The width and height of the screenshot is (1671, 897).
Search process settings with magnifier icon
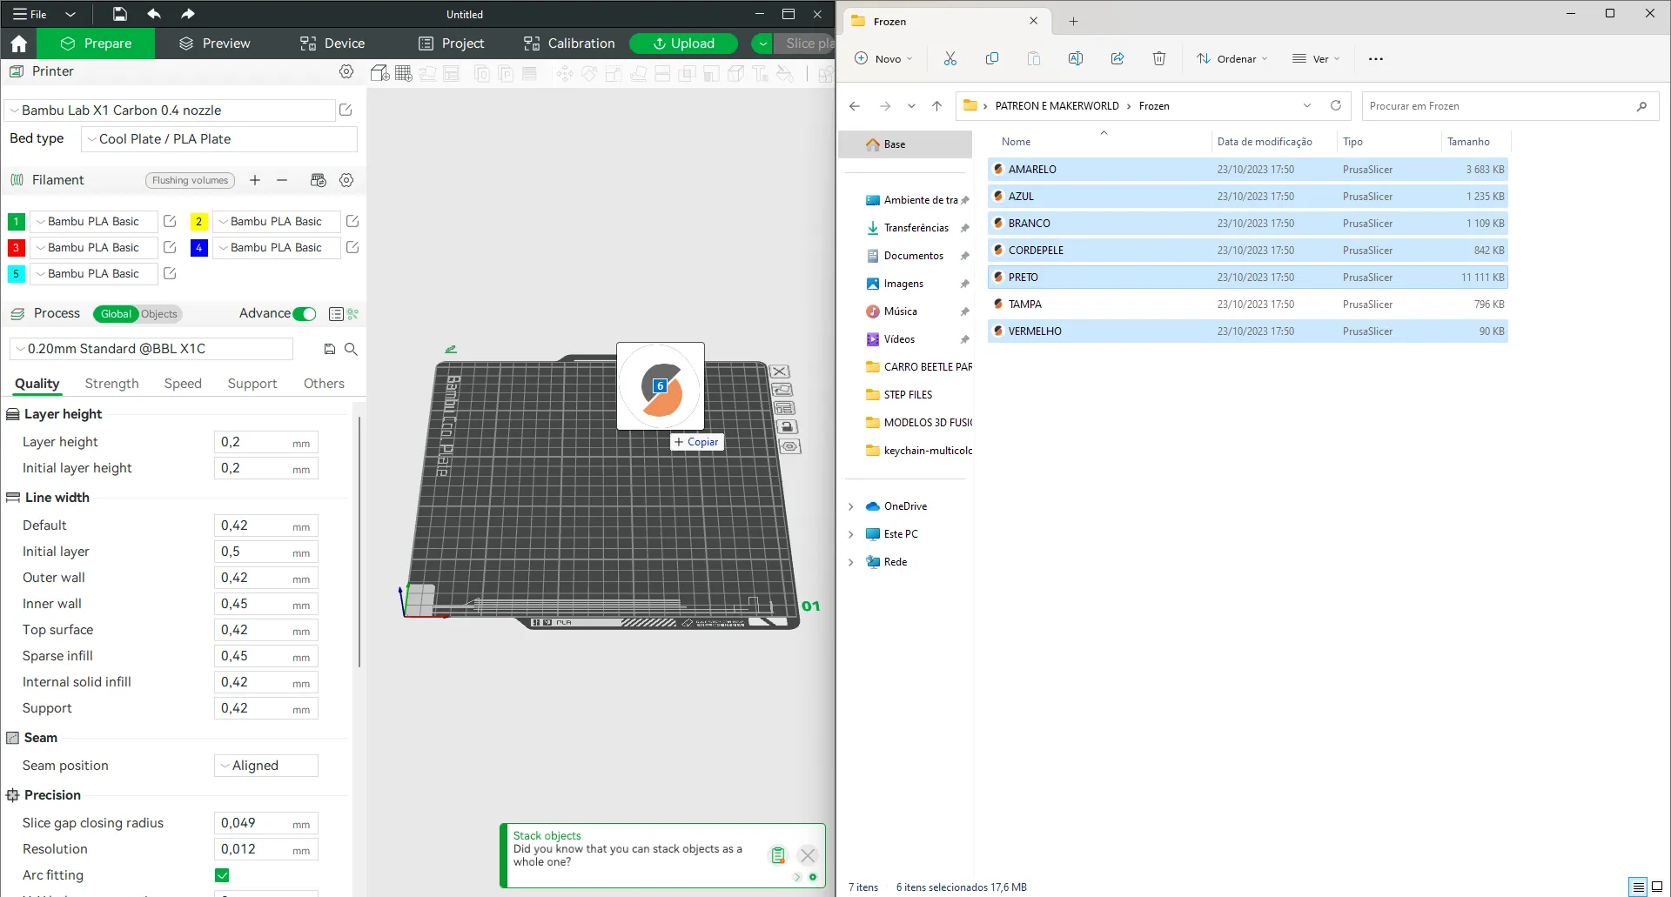point(351,349)
